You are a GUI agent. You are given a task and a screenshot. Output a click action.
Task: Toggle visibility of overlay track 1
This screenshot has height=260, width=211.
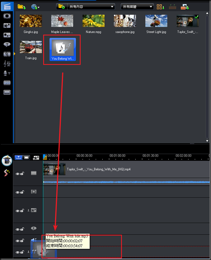pyautogui.click(x=18, y=211)
